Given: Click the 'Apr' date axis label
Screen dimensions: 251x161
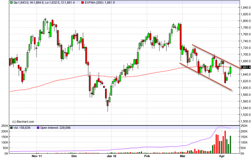Looking at the screenshot, I should tap(221, 156).
